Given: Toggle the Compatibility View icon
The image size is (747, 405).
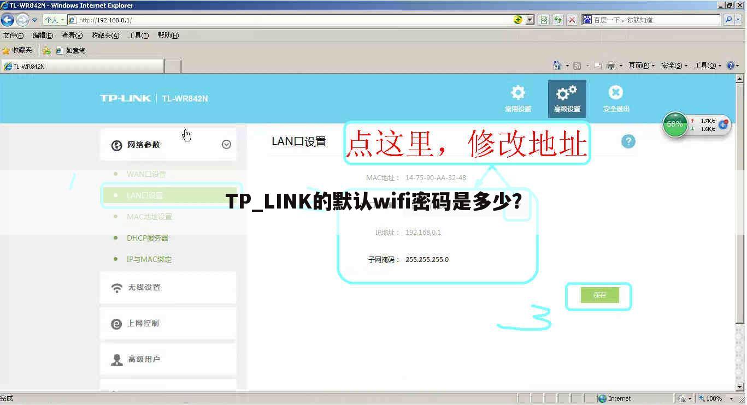Looking at the screenshot, I should click(544, 20).
